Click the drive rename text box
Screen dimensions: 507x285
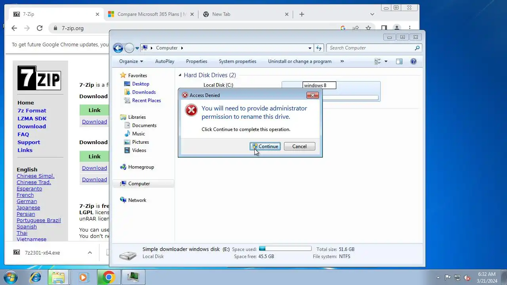(319, 85)
